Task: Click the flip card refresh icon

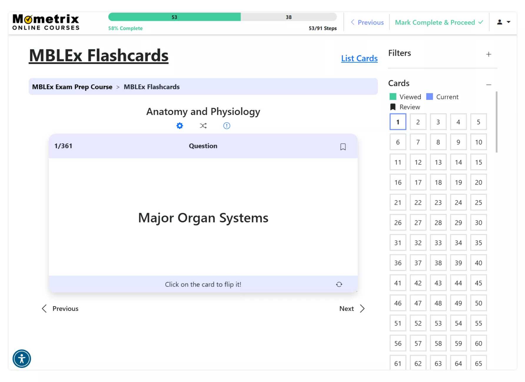Action: click(339, 284)
